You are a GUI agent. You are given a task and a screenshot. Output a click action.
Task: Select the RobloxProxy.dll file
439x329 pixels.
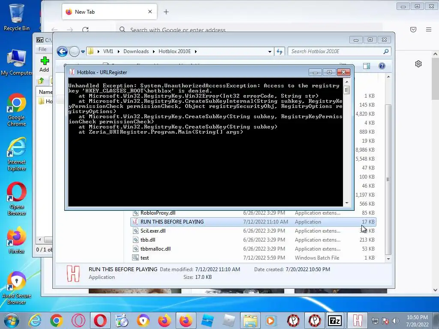pos(158,213)
